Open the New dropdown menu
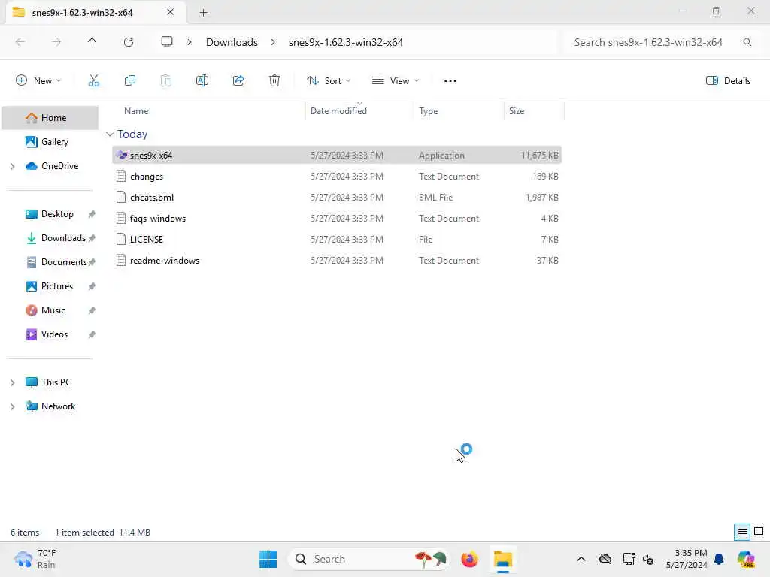The height and width of the screenshot is (577, 770). (38, 81)
